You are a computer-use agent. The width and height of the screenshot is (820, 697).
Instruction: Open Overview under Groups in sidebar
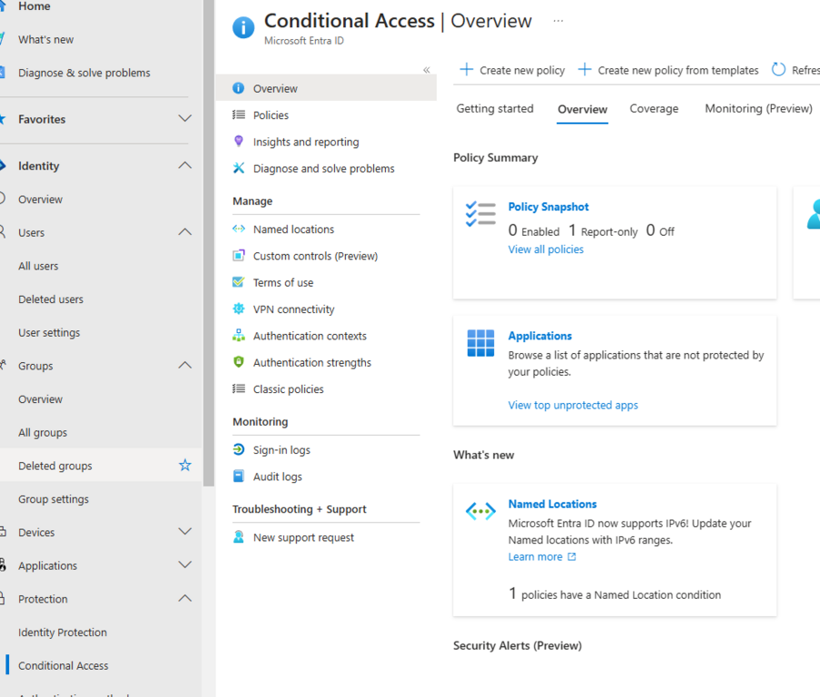[x=40, y=399]
